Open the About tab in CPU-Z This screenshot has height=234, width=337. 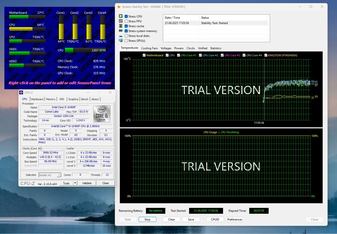coord(95,99)
